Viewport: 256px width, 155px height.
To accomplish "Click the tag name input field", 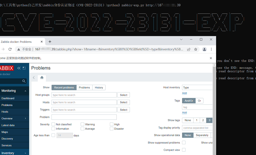I will [x=197, y=107].
